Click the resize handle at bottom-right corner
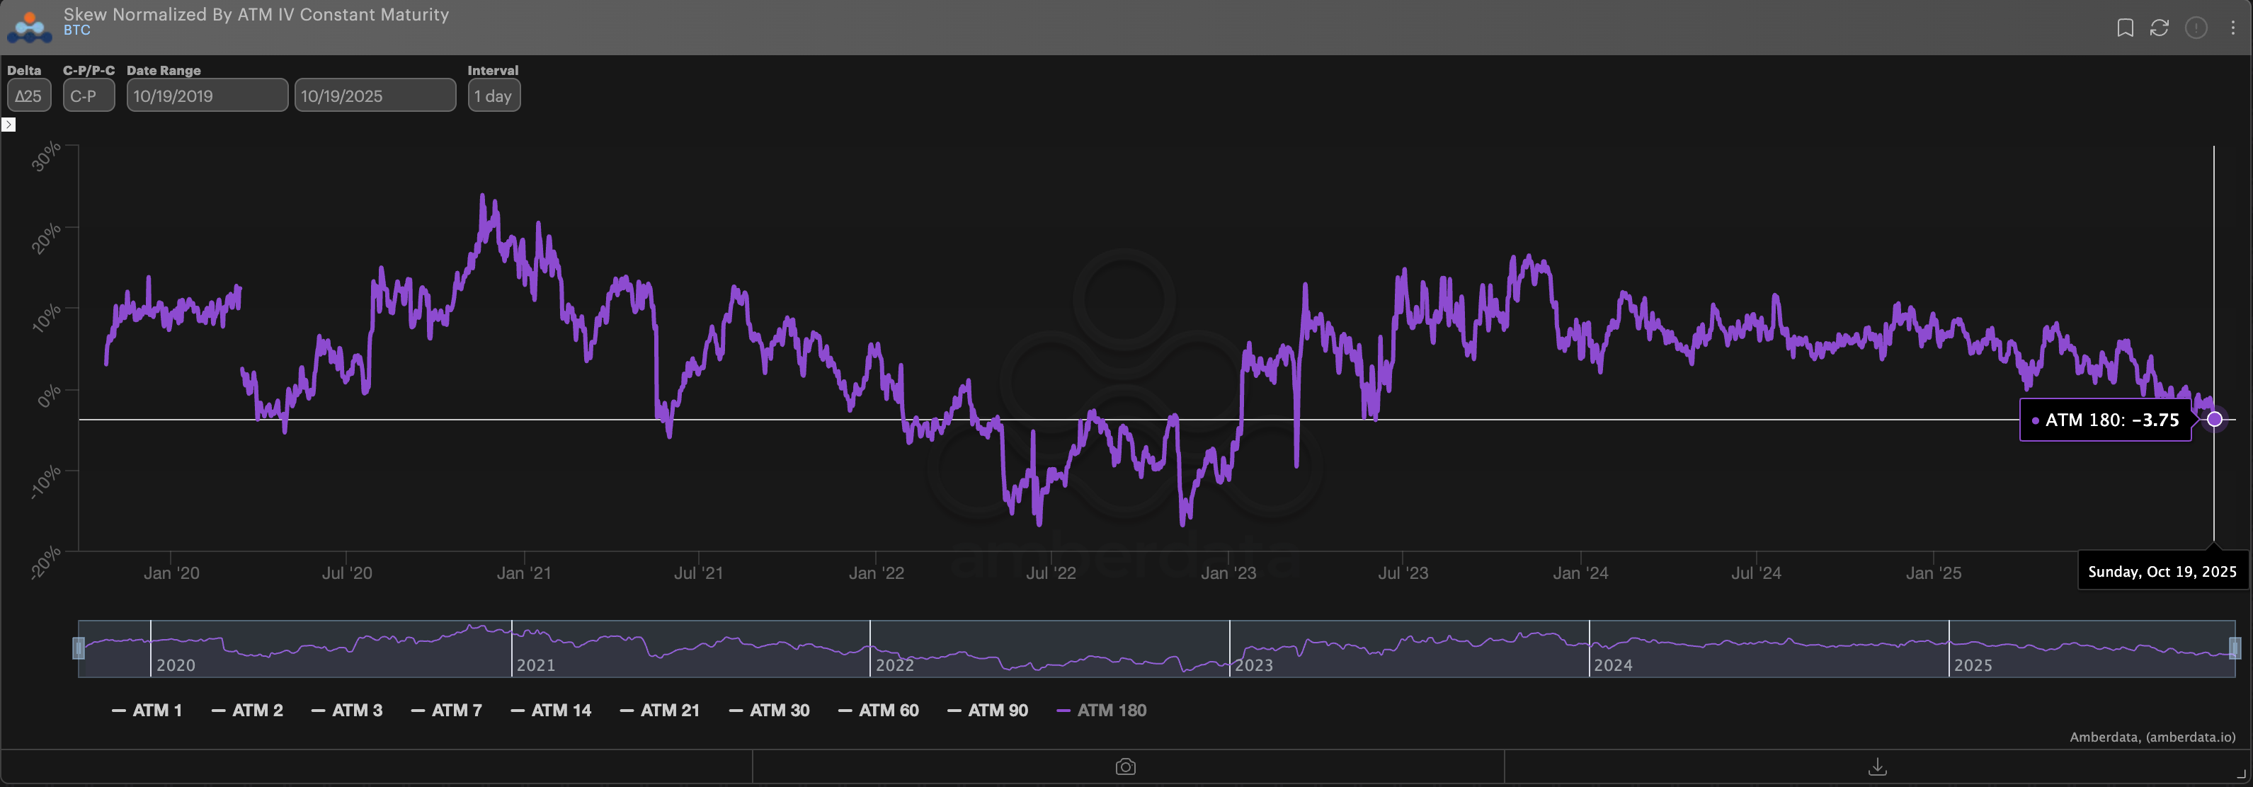This screenshot has width=2253, height=787. [2240, 774]
